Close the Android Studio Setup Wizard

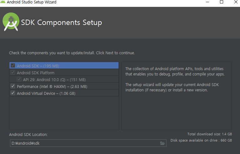[x=236, y=2]
